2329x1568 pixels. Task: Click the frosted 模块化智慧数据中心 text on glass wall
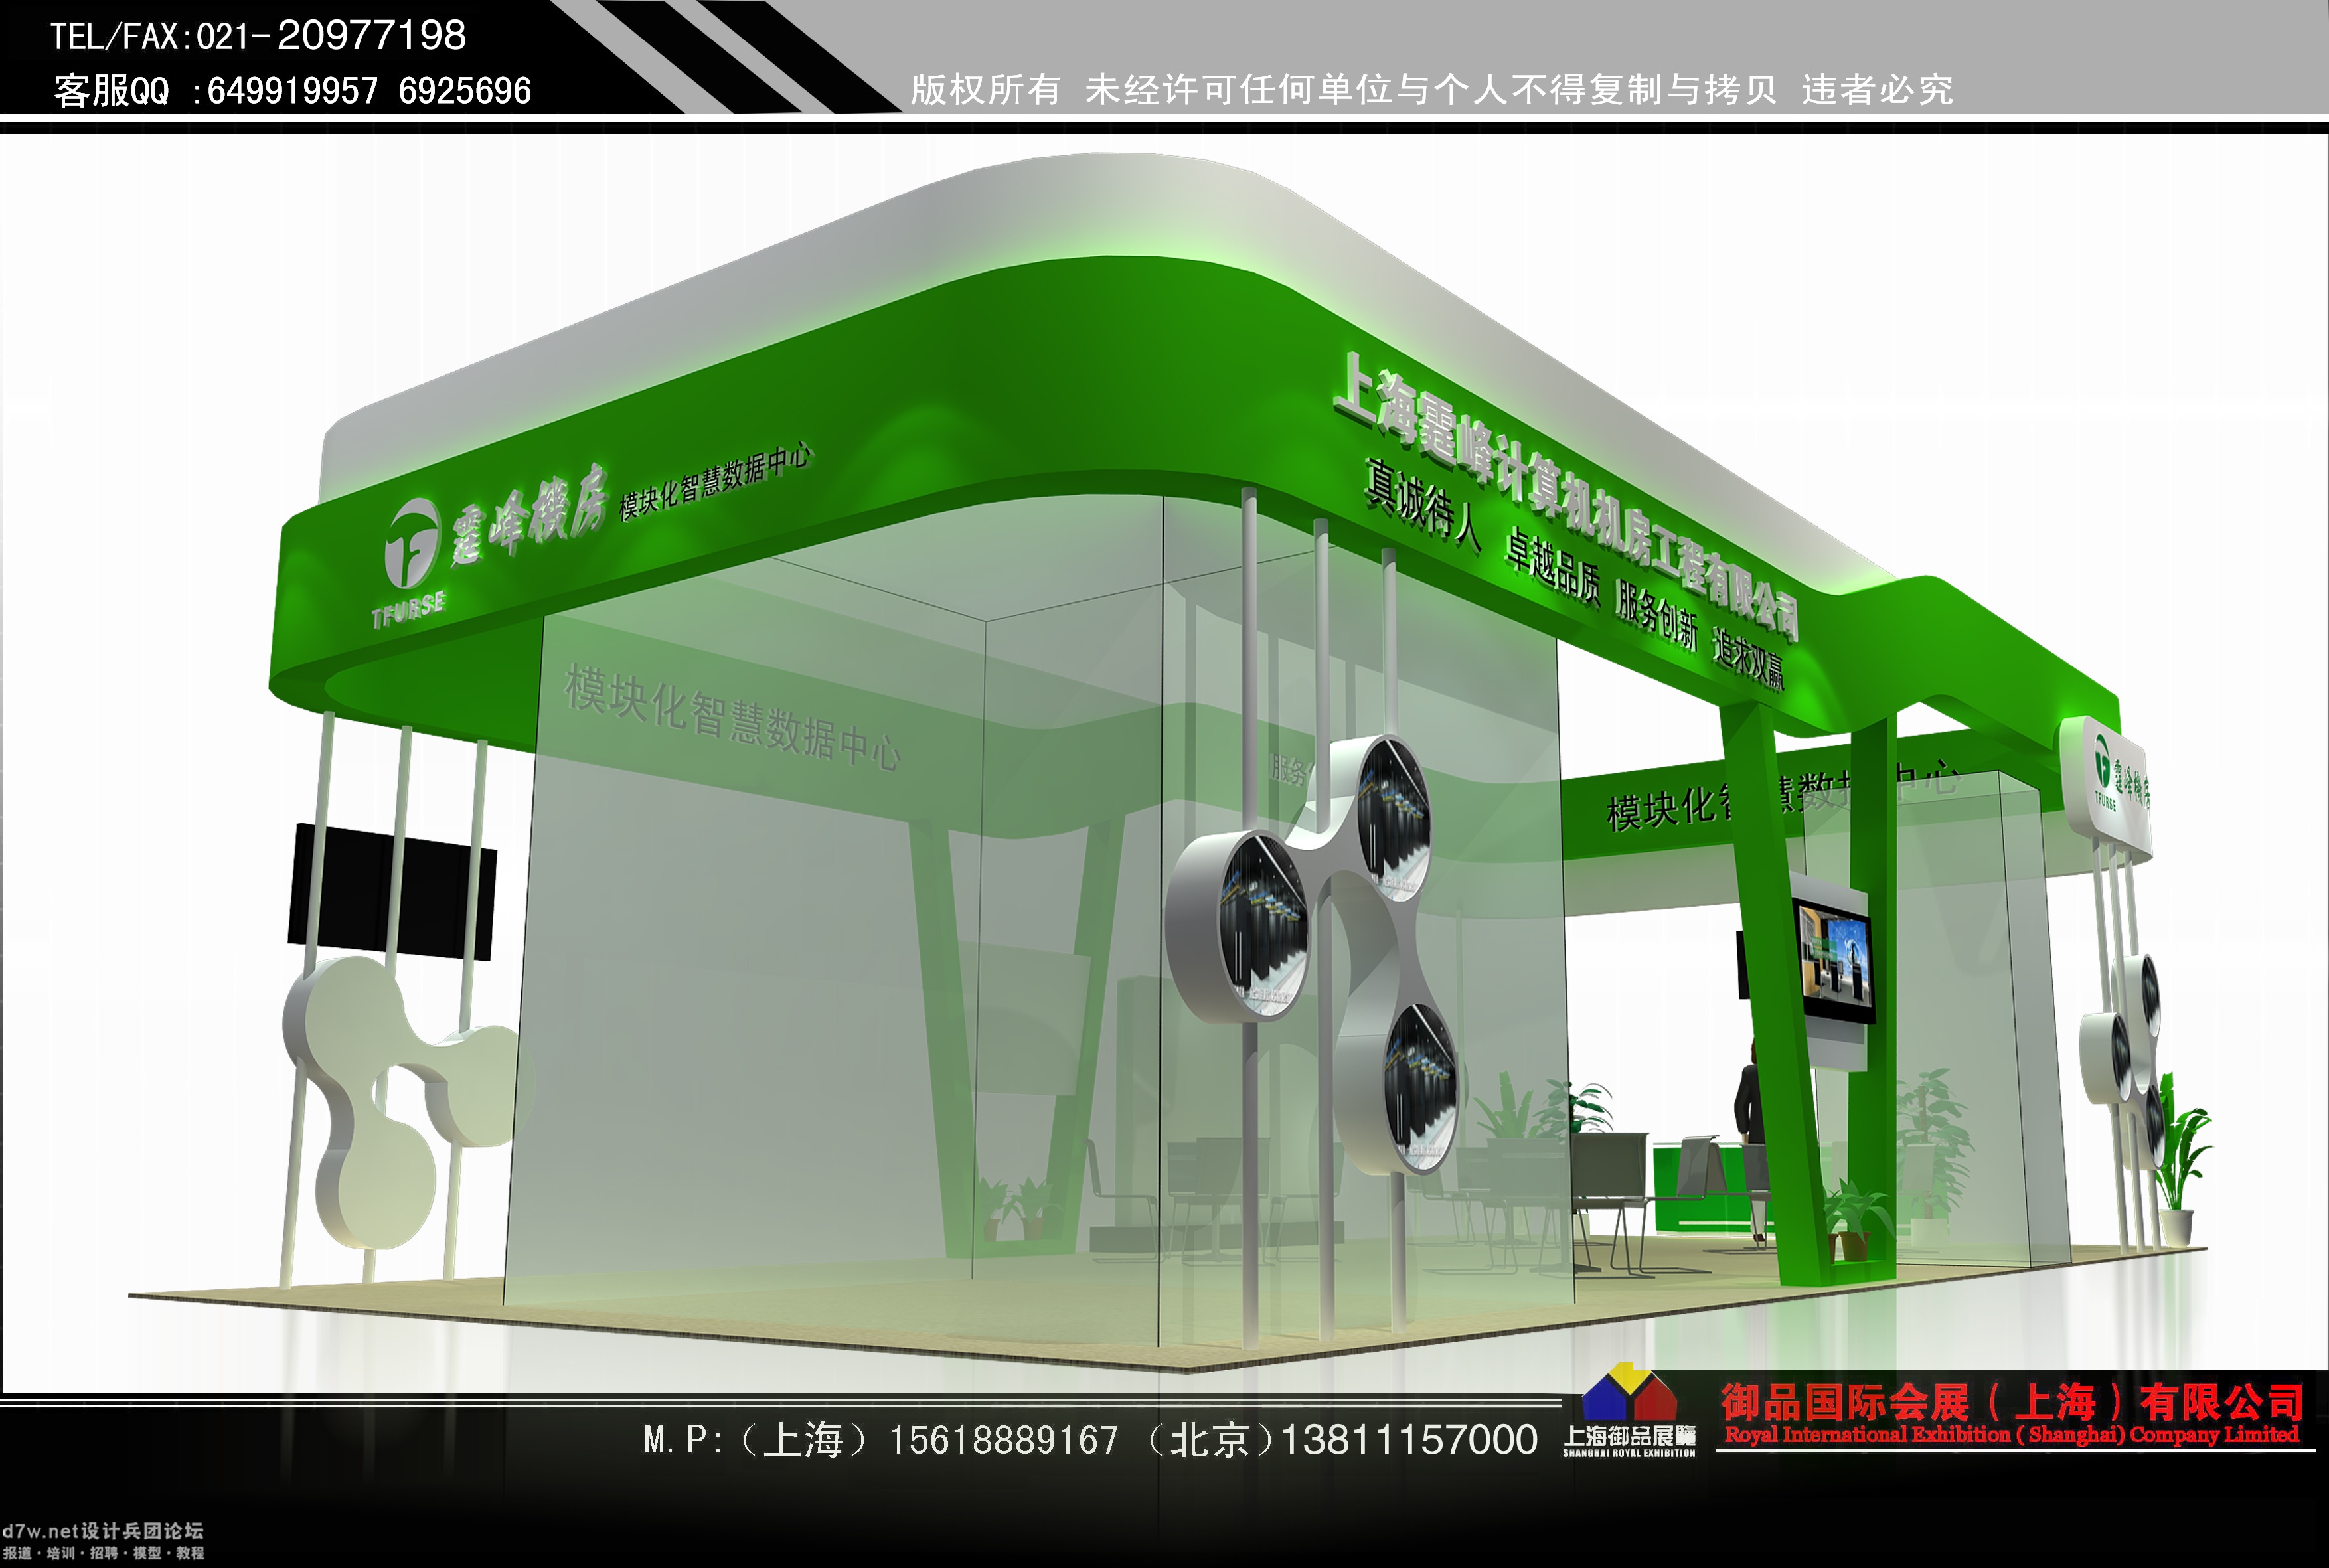click(732, 719)
